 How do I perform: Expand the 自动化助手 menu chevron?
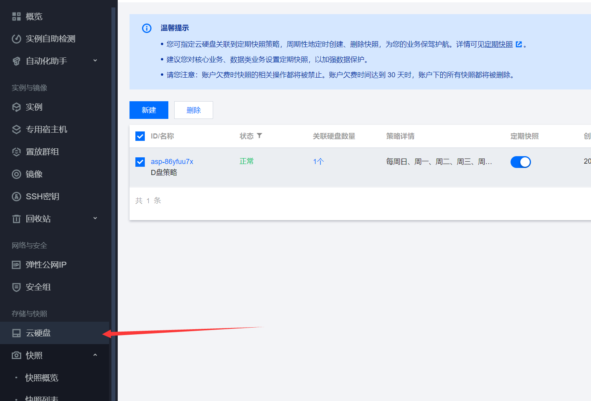(x=95, y=60)
